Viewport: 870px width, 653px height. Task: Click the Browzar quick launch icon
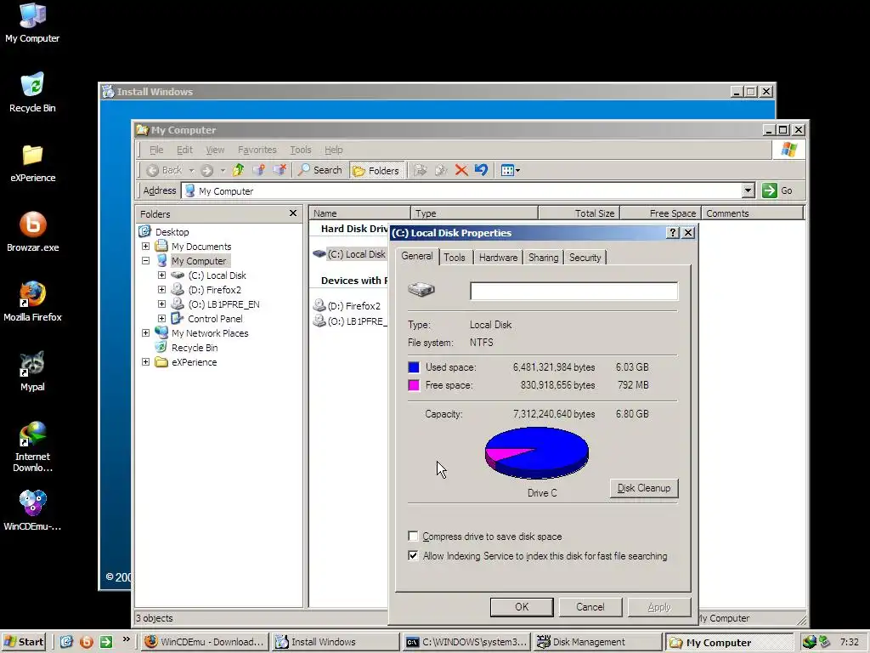tap(87, 642)
